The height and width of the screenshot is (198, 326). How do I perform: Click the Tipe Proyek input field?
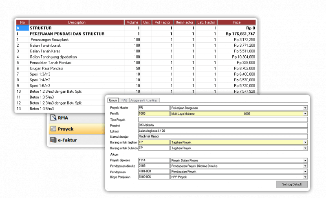(x=223, y=120)
